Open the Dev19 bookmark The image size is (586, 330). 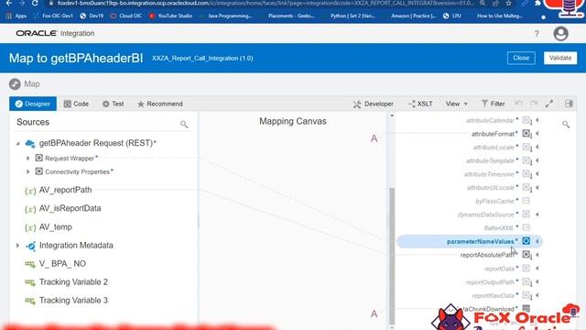coord(92,16)
